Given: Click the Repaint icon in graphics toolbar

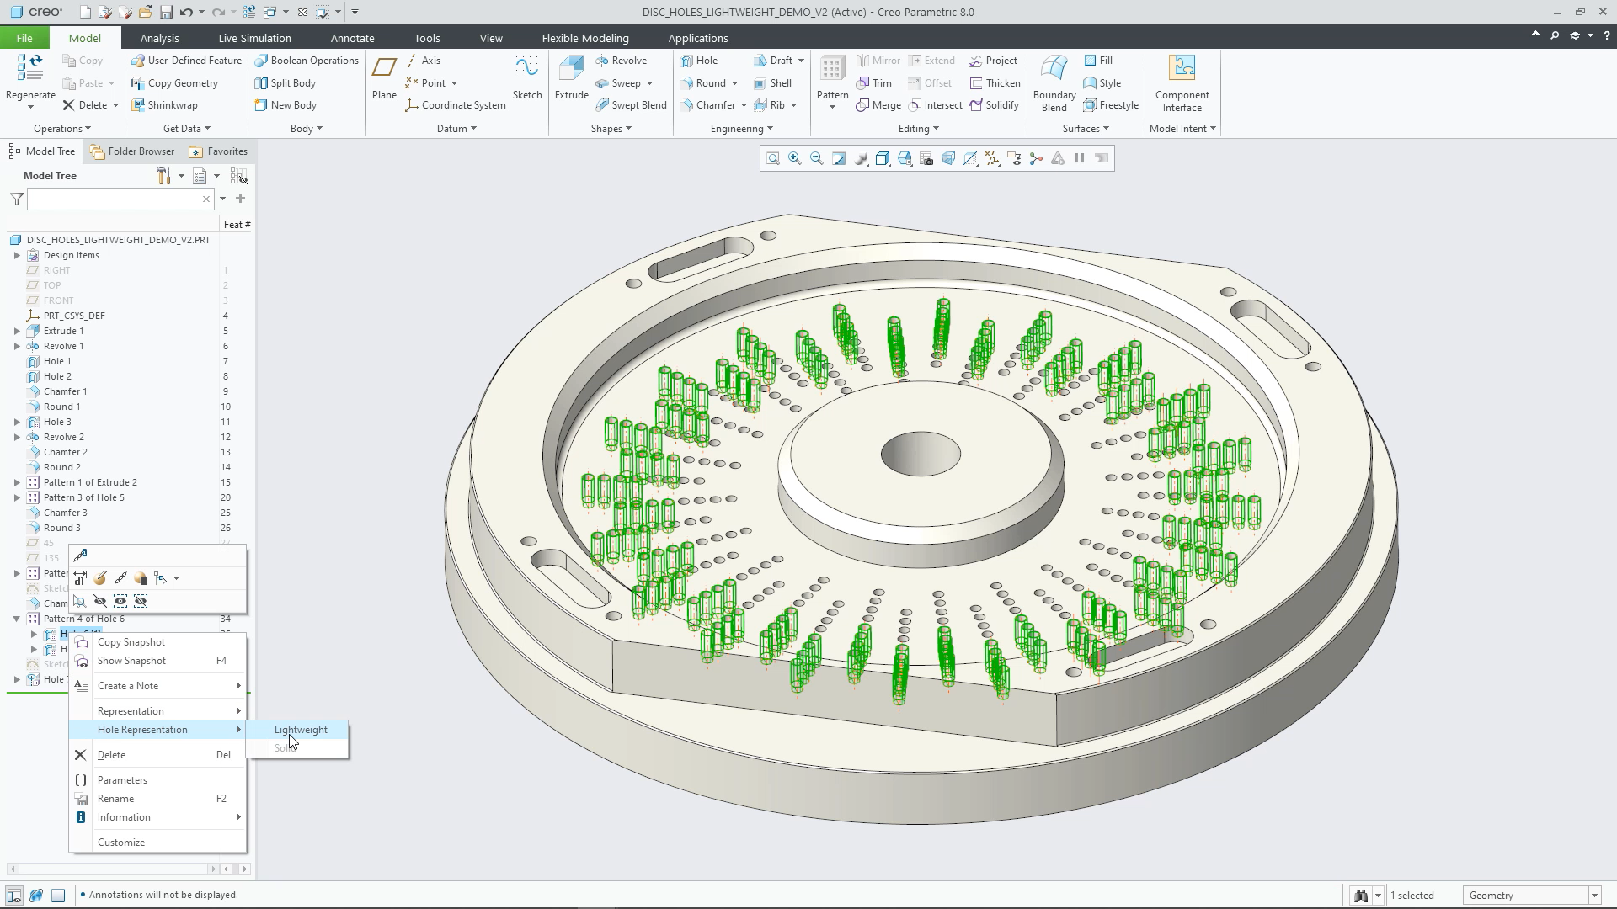Looking at the screenshot, I should (839, 158).
